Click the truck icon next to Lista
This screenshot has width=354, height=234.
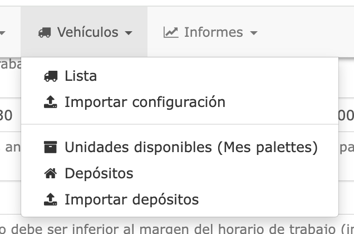click(x=51, y=76)
